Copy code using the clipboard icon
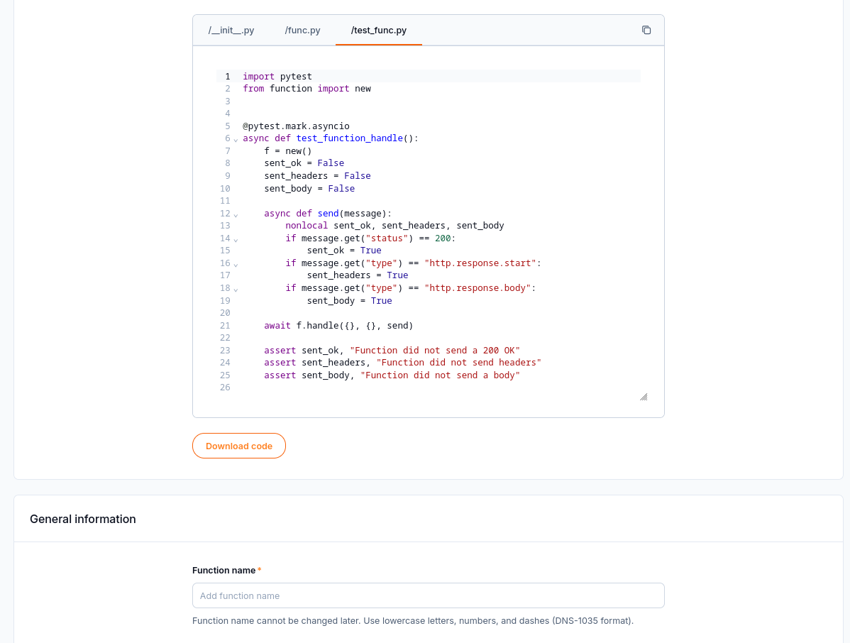The height and width of the screenshot is (643, 850). coord(646,30)
